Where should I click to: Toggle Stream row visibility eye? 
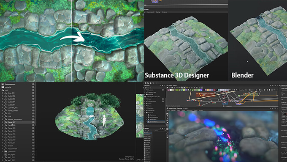(33, 146)
